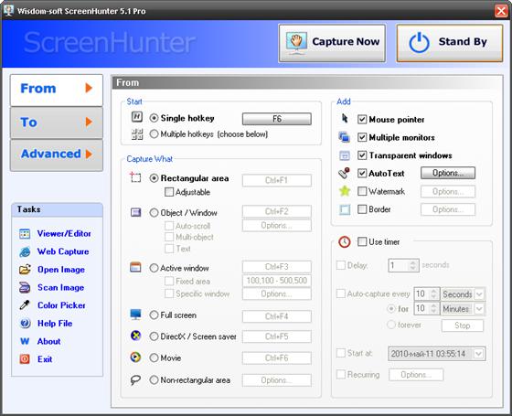Open the Minutes unit dropdown
This screenshot has width=512, height=416.
tap(479, 309)
